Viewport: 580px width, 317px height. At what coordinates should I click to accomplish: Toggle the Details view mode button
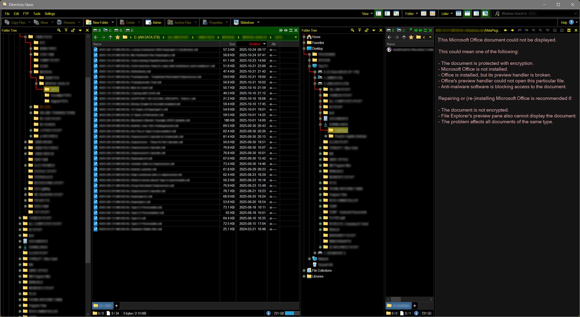point(379,14)
